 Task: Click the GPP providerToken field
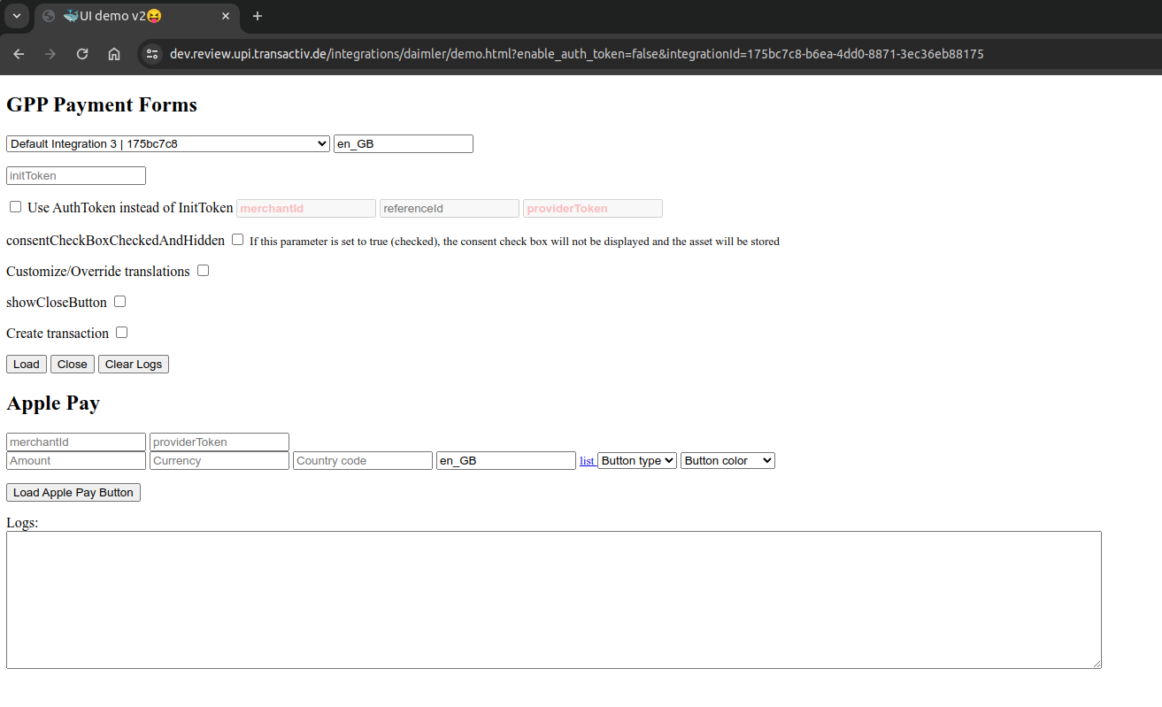tap(593, 209)
